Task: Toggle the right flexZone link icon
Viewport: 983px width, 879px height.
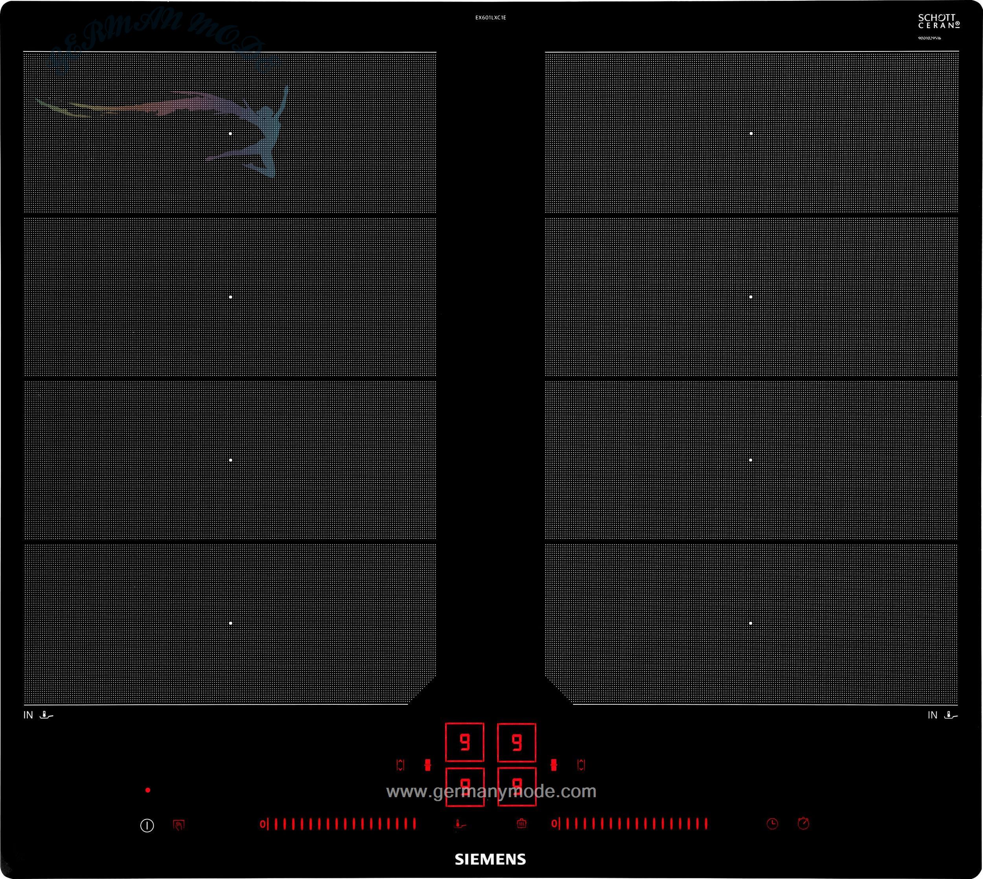Action: [x=554, y=765]
